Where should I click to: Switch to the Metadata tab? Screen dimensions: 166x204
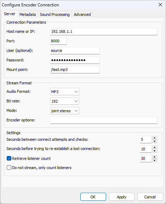click(27, 14)
